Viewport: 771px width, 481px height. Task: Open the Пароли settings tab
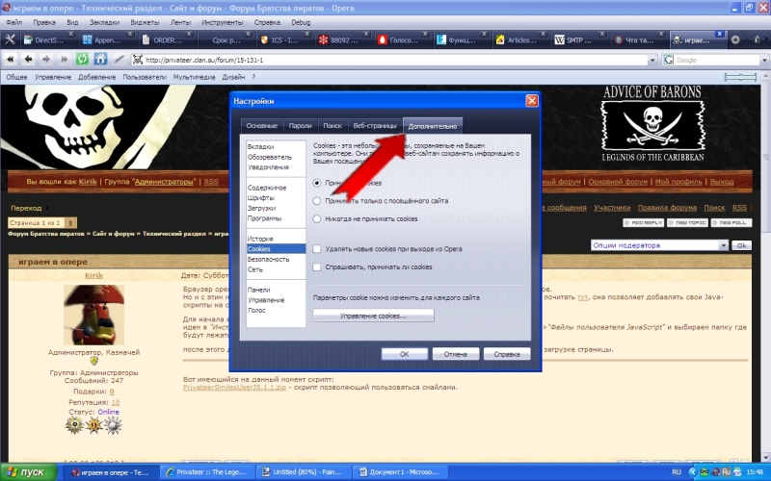[300, 126]
